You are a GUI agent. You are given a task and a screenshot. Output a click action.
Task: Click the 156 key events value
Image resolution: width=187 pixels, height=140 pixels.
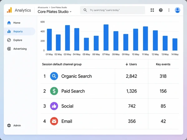163,91
